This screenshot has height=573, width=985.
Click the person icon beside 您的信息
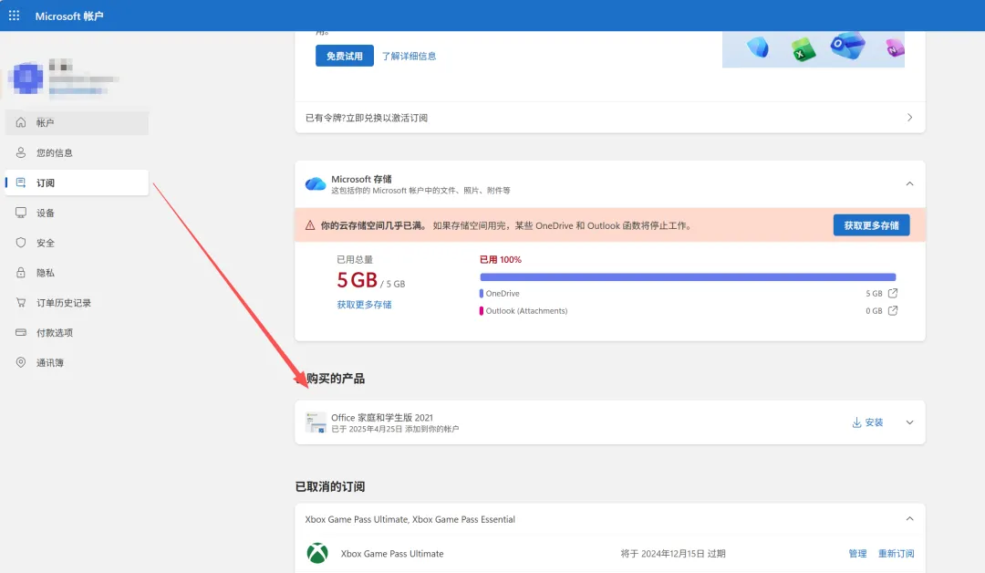coord(21,152)
